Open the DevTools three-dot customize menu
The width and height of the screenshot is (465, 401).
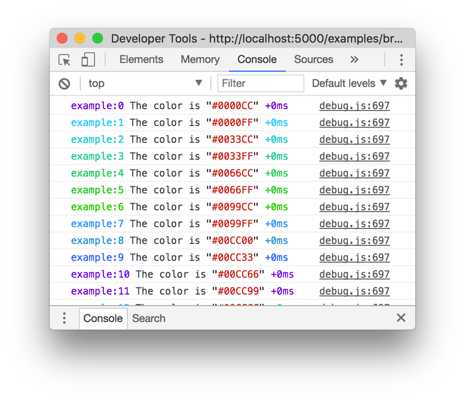401,60
